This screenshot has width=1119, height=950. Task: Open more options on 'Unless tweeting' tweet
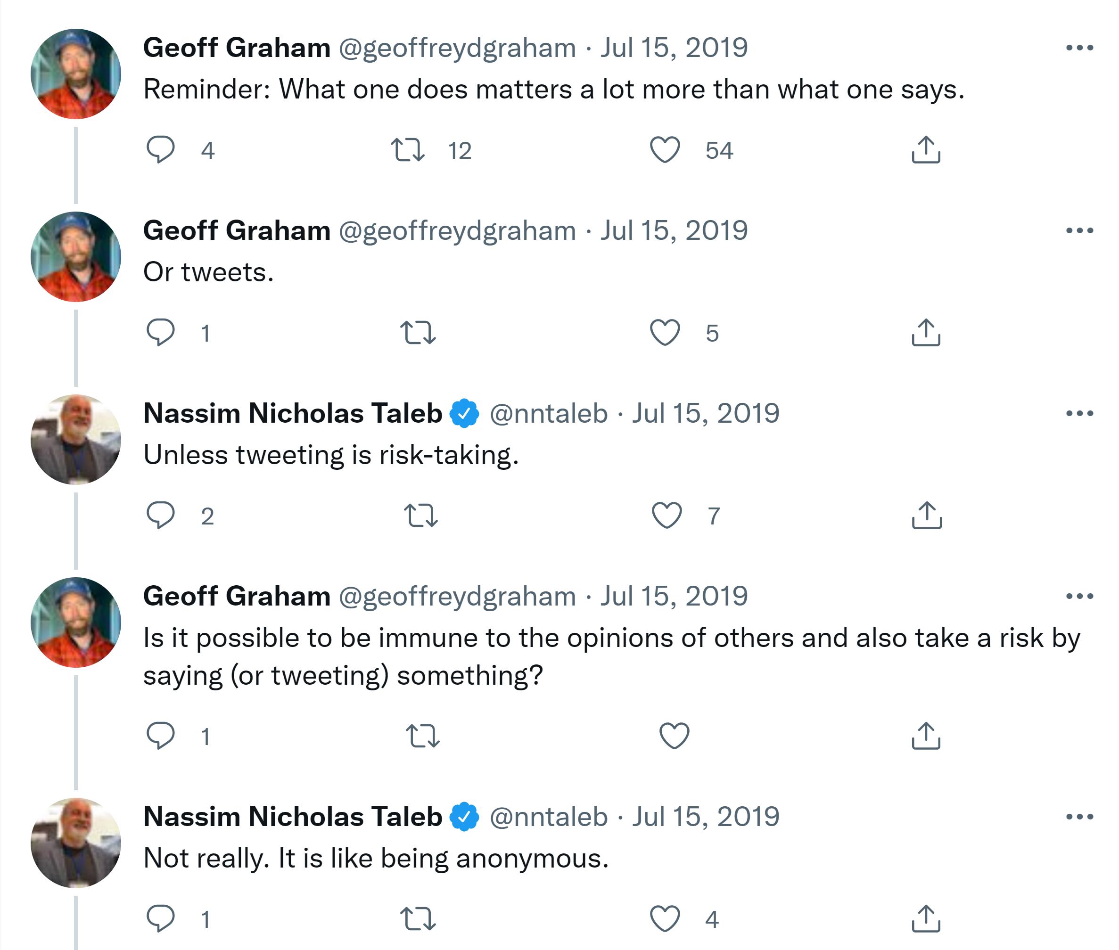tap(1079, 414)
